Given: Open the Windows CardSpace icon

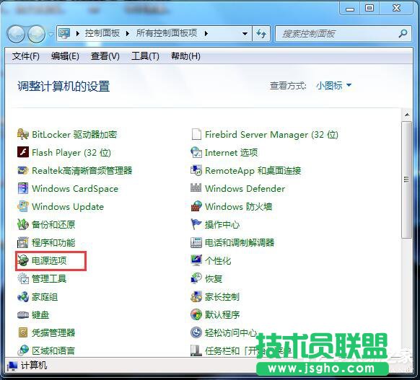Looking at the screenshot, I should (23, 188).
